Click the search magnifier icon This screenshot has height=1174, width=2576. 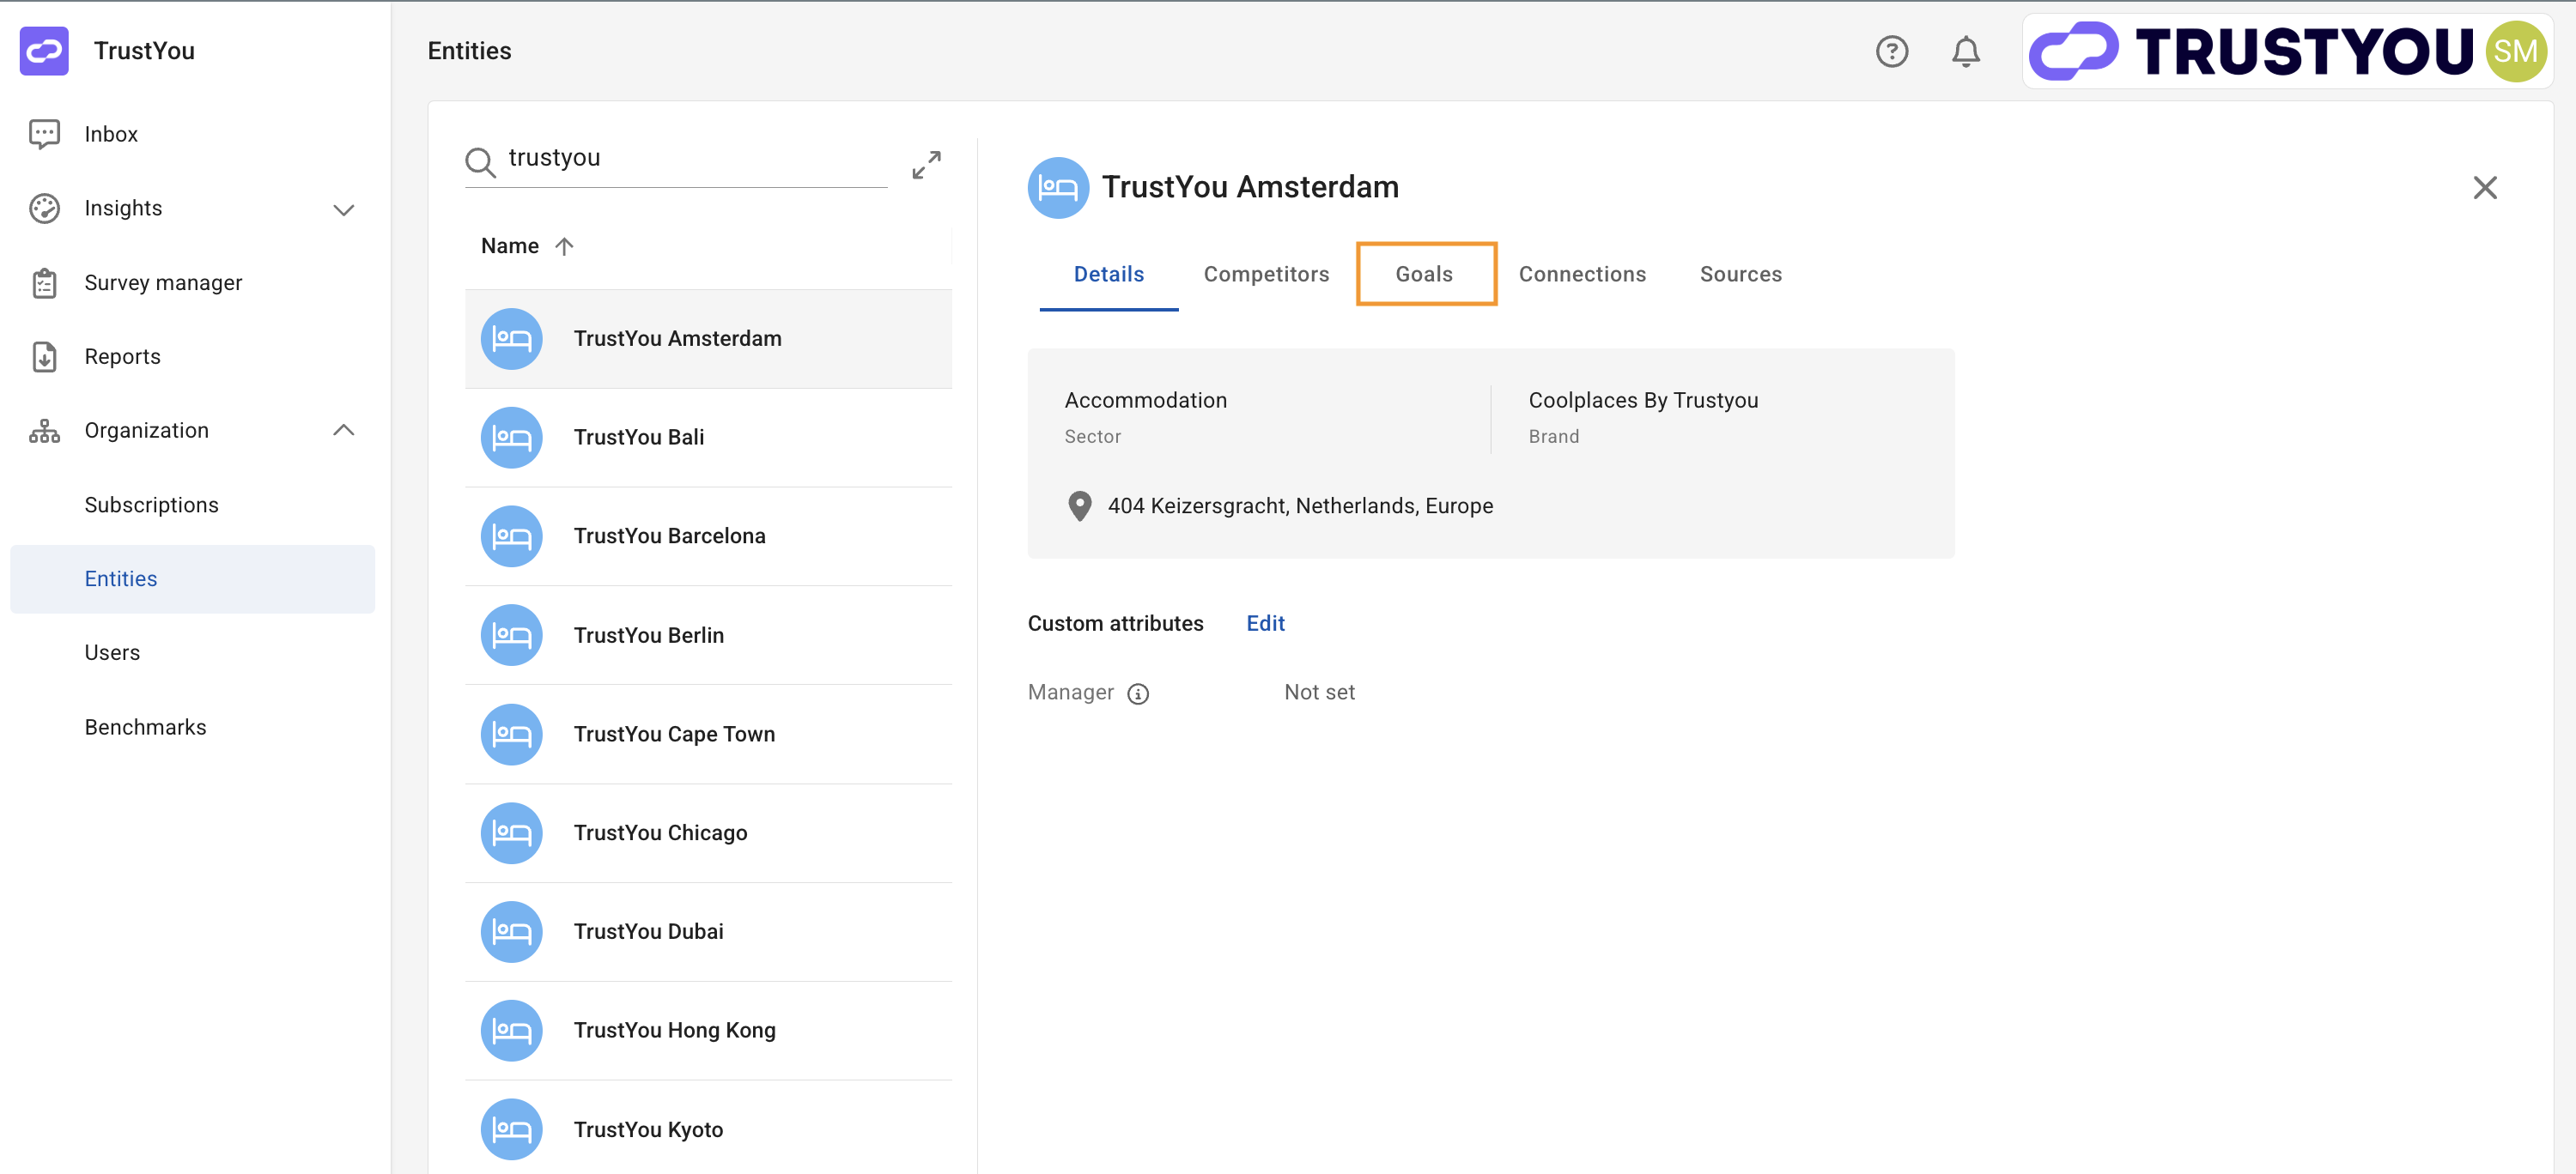pos(480,162)
